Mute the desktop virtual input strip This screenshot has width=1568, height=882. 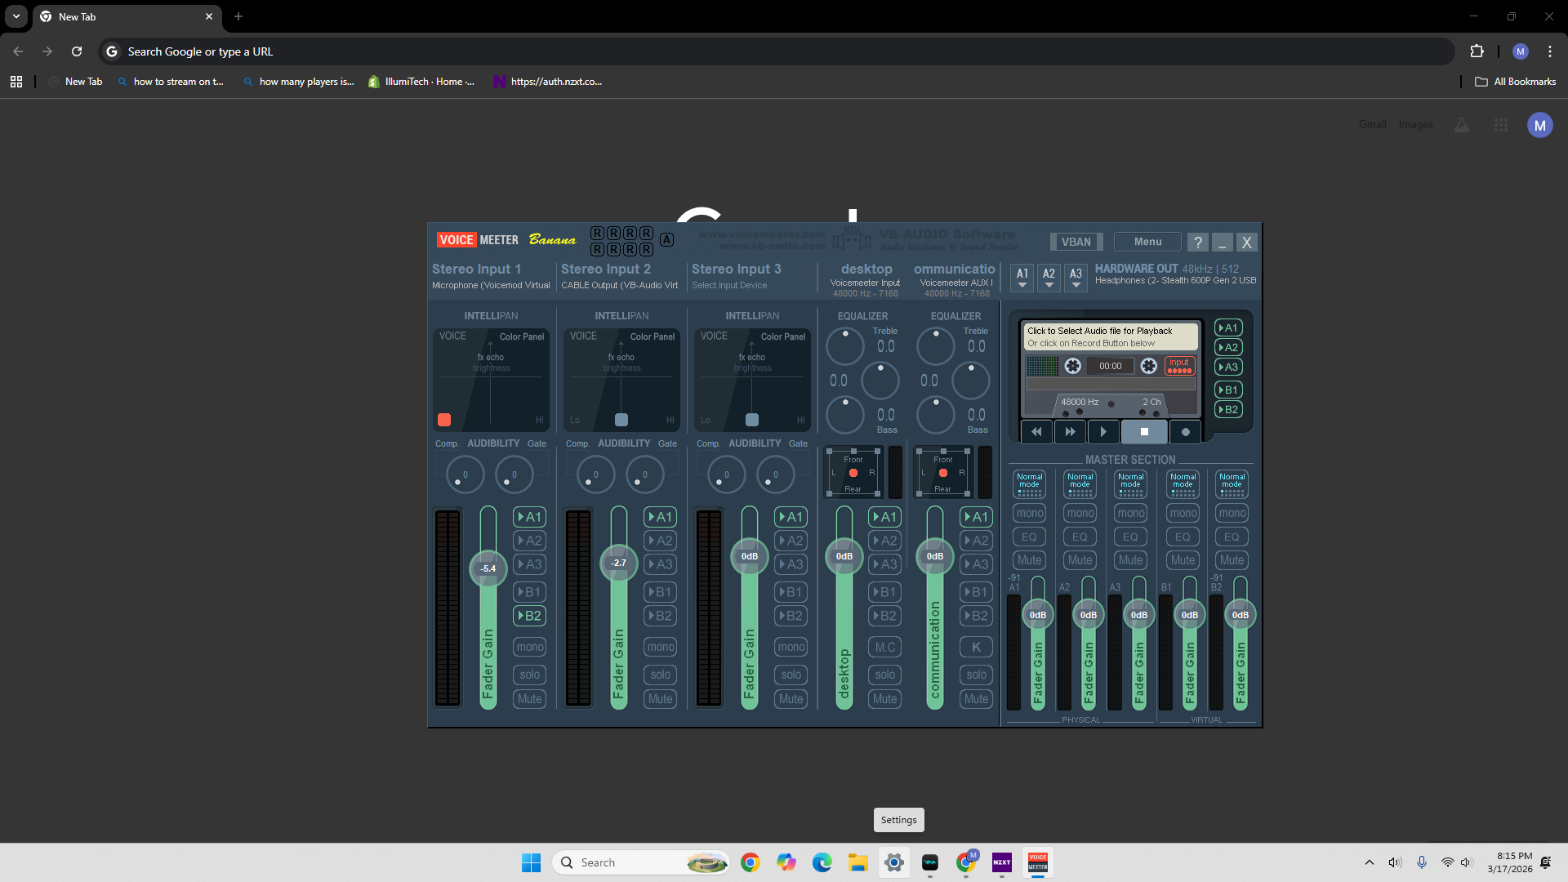885,699
